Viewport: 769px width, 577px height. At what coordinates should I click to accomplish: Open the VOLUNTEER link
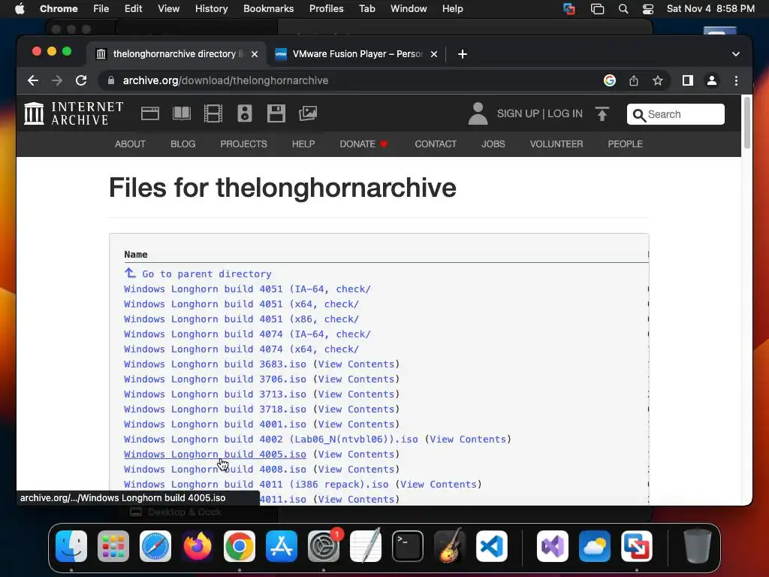click(x=556, y=143)
